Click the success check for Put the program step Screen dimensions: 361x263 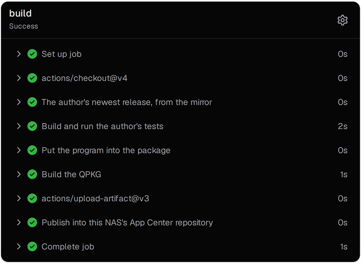(32, 150)
